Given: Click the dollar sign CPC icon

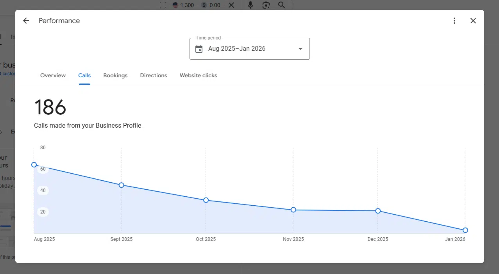Looking at the screenshot, I should coord(204,5).
